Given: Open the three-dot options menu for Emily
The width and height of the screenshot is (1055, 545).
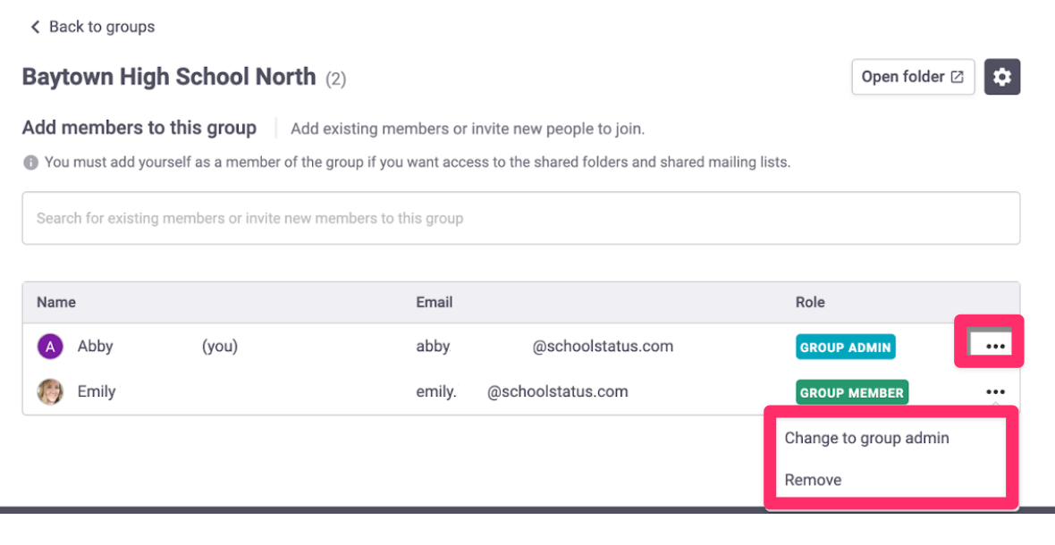Looking at the screenshot, I should click(x=995, y=392).
